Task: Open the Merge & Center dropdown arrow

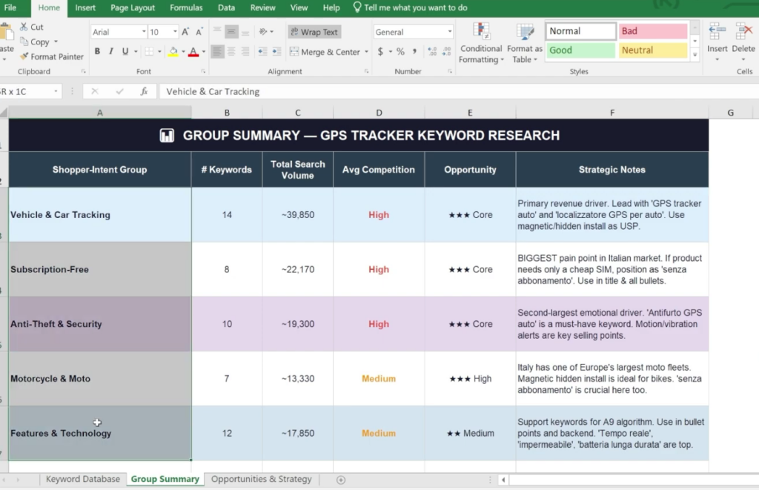Action: pos(366,52)
